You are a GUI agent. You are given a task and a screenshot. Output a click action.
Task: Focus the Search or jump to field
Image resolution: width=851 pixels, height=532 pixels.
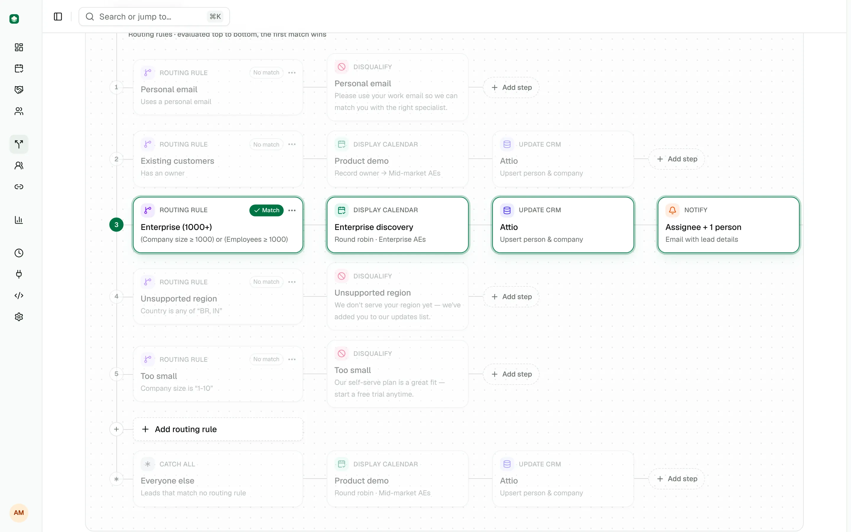[154, 17]
